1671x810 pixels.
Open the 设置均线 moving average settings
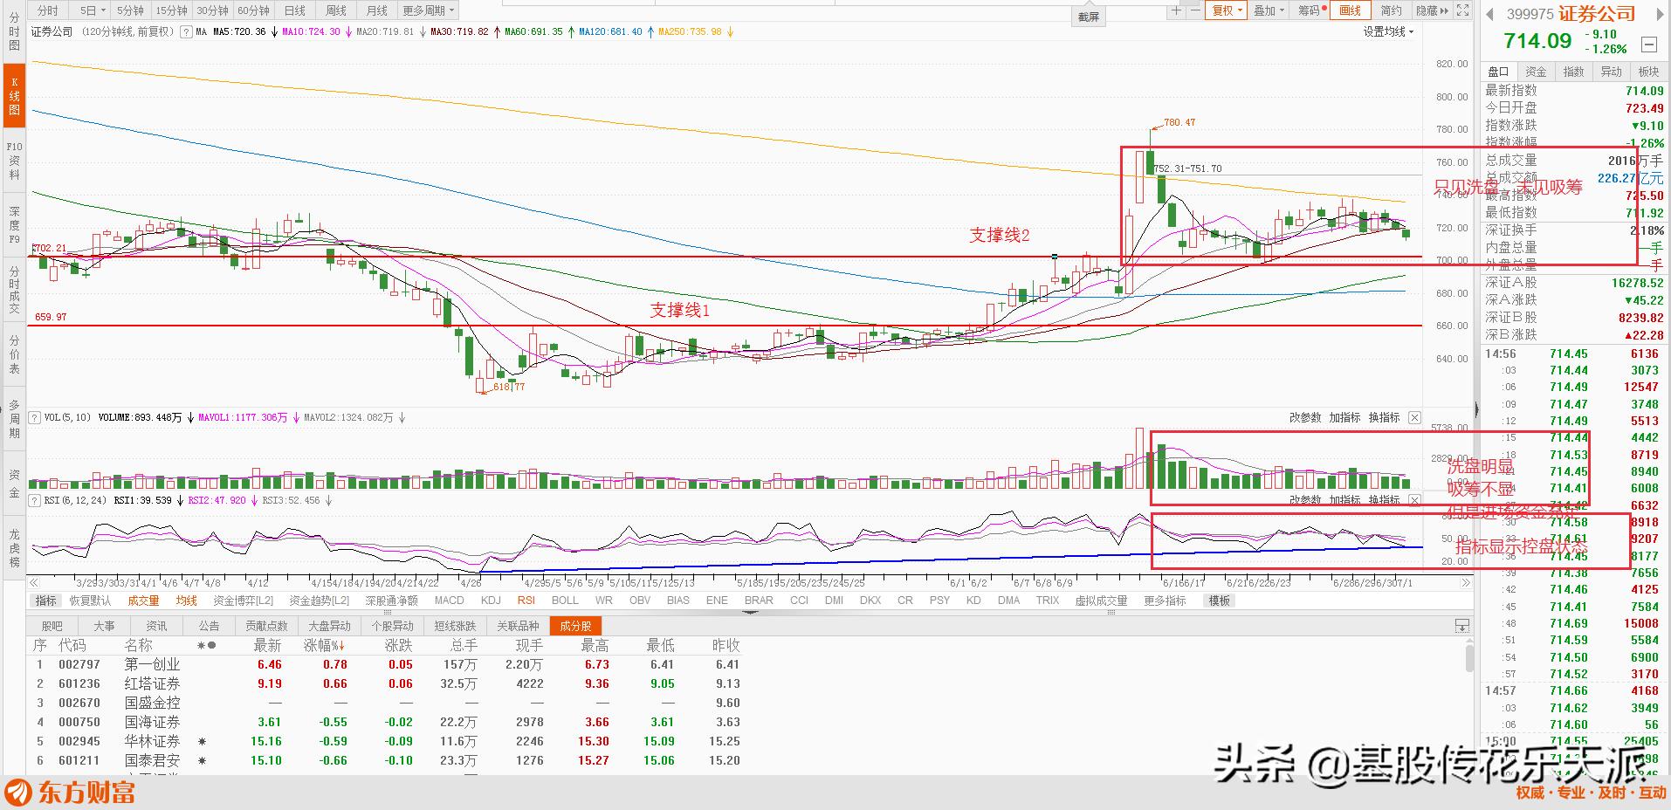tap(1388, 31)
